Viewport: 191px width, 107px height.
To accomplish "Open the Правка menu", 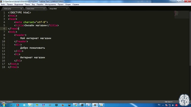I will (x=10, y=4).
